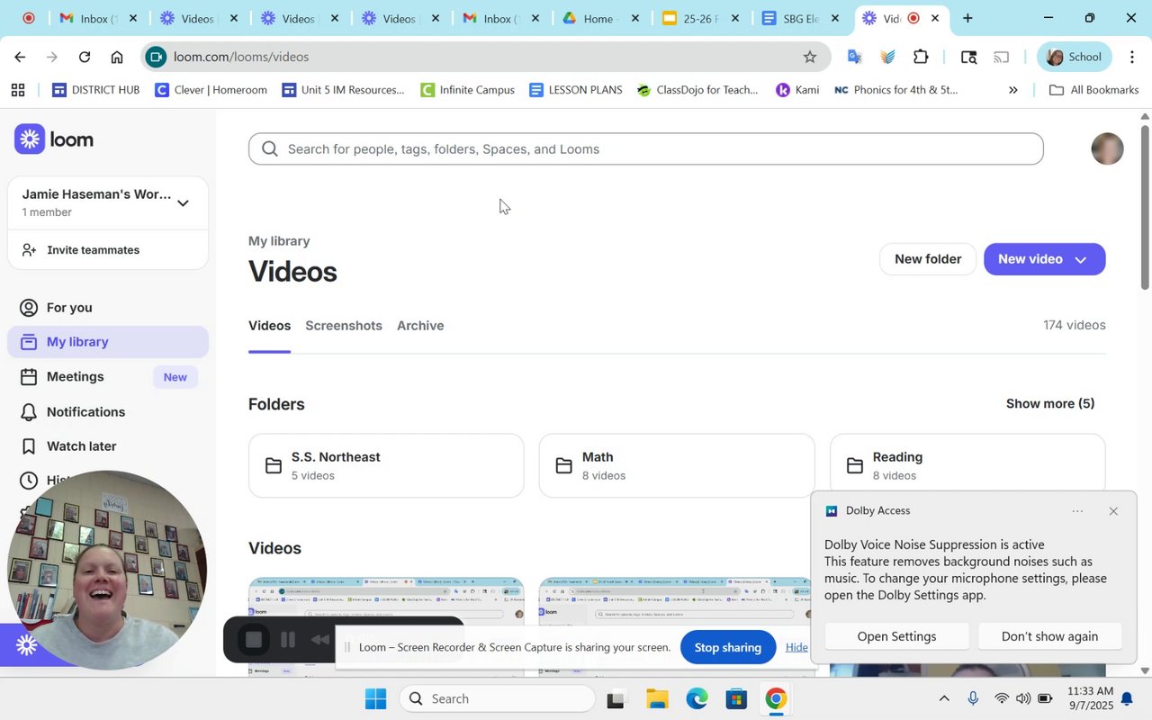The width and height of the screenshot is (1152, 720).
Task: Expand the Jamie Haseman's workspace switcher
Action: click(x=183, y=203)
